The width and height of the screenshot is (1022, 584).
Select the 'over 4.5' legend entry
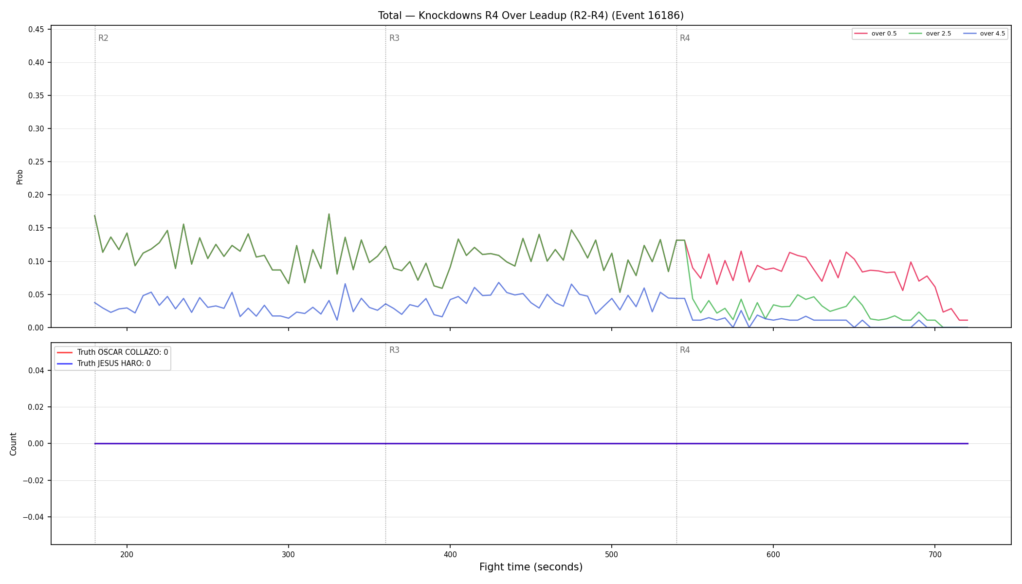984,34
